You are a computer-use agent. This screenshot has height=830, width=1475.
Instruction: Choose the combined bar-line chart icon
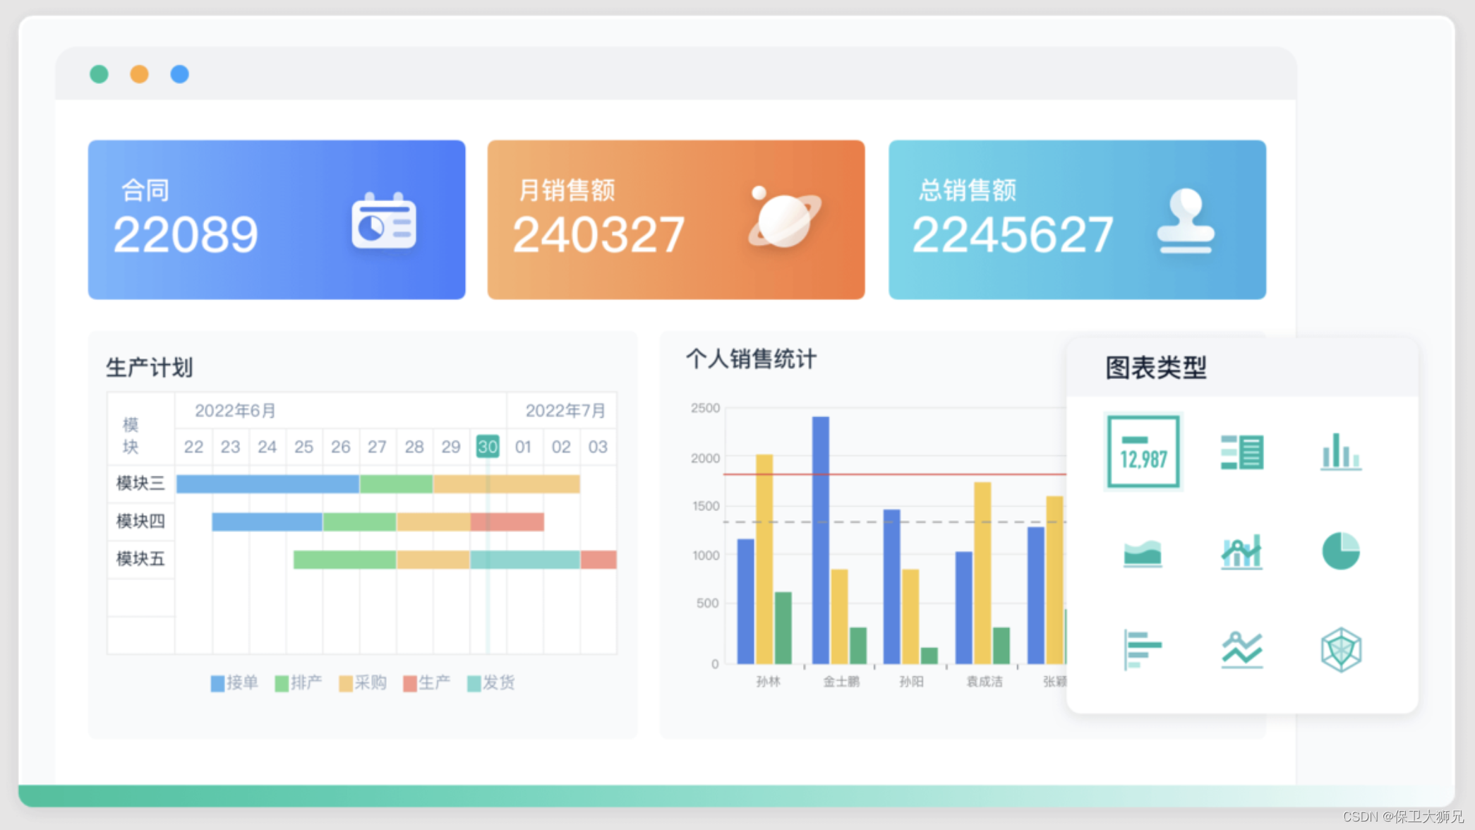pos(1241,551)
